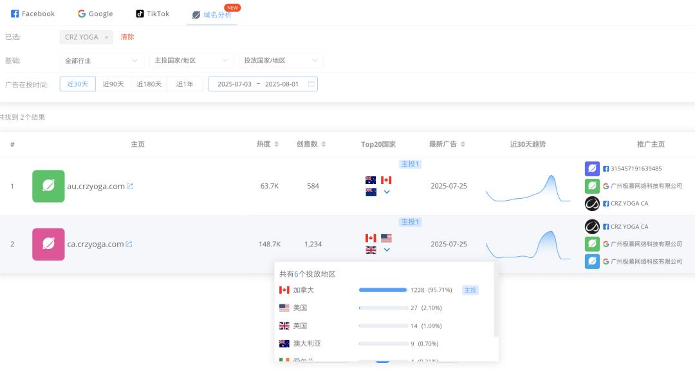Viewport: 695px width, 370px height.
Task: Open the 投放国家/地区 dropdown
Action: [281, 60]
